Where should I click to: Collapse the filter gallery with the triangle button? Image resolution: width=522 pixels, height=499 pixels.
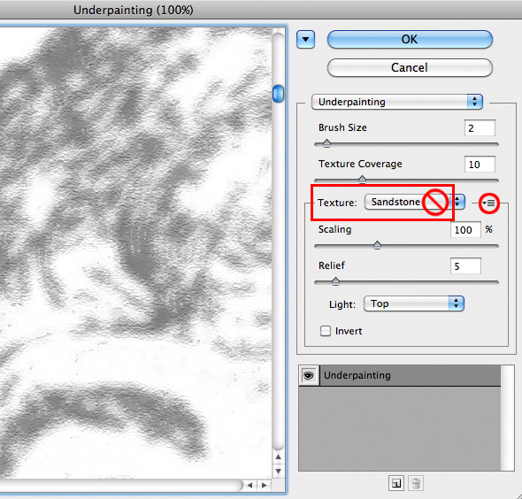point(305,40)
